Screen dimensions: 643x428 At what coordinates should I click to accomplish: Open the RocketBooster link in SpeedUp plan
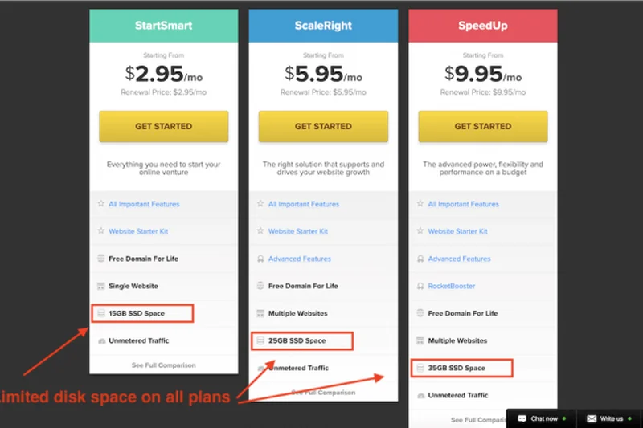452,286
